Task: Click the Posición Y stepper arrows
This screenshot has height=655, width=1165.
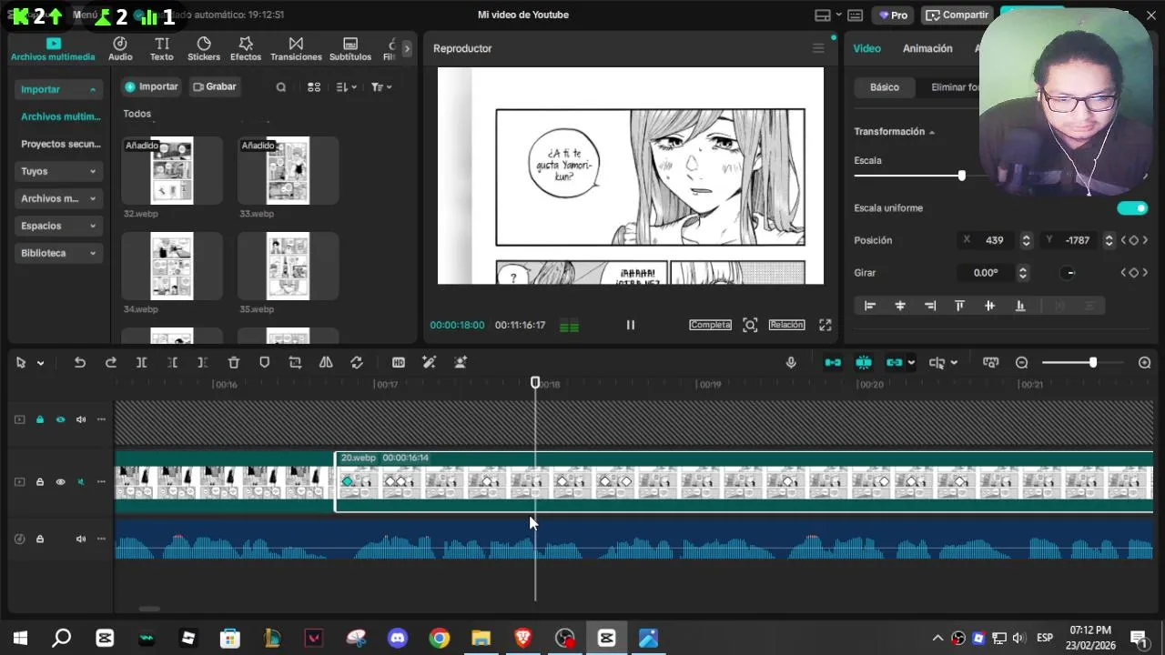Action: [1109, 240]
